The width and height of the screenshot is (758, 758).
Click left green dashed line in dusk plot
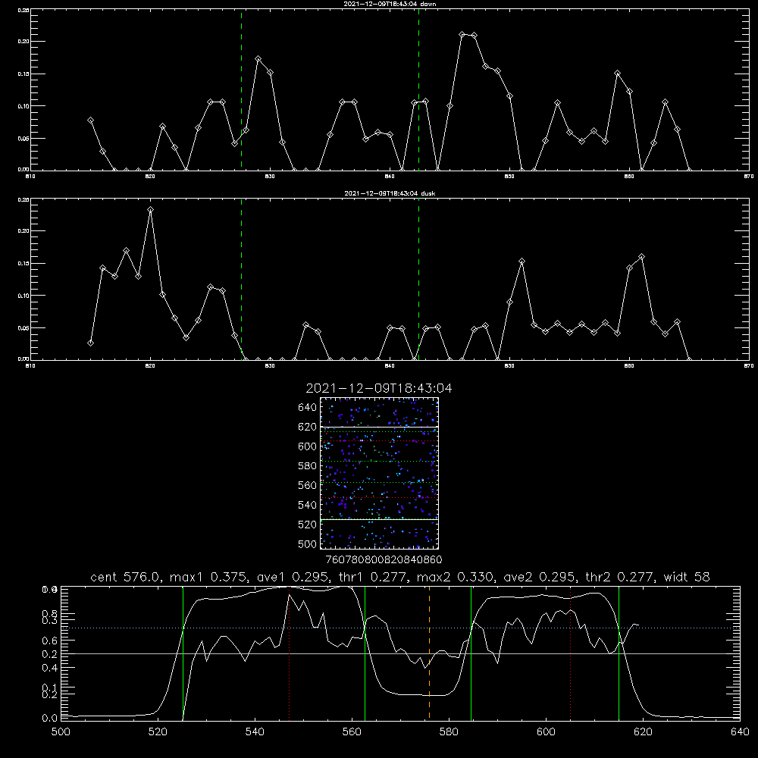[x=241, y=279]
